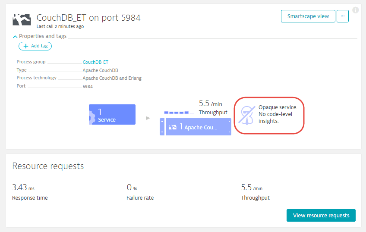The height and width of the screenshot is (232, 366).
Task: Click the gear icon on Service tile
Action: (92, 116)
